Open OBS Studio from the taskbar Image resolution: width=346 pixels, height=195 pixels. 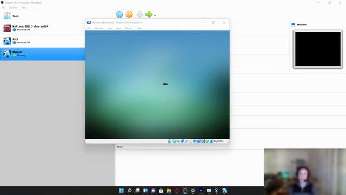[x=185, y=191]
